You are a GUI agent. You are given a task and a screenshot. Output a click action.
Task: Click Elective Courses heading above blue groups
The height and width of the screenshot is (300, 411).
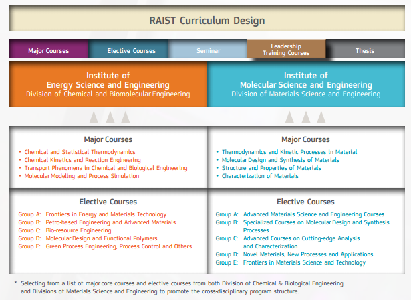pos(305,202)
